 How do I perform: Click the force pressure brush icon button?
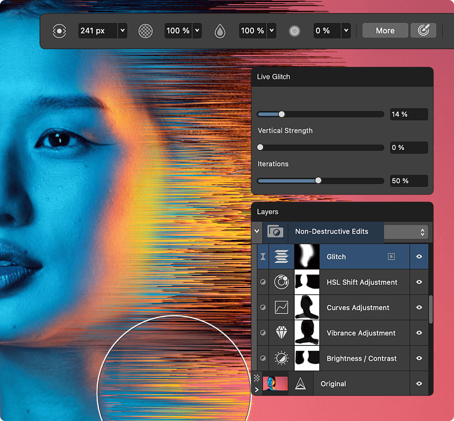(x=423, y=30)
